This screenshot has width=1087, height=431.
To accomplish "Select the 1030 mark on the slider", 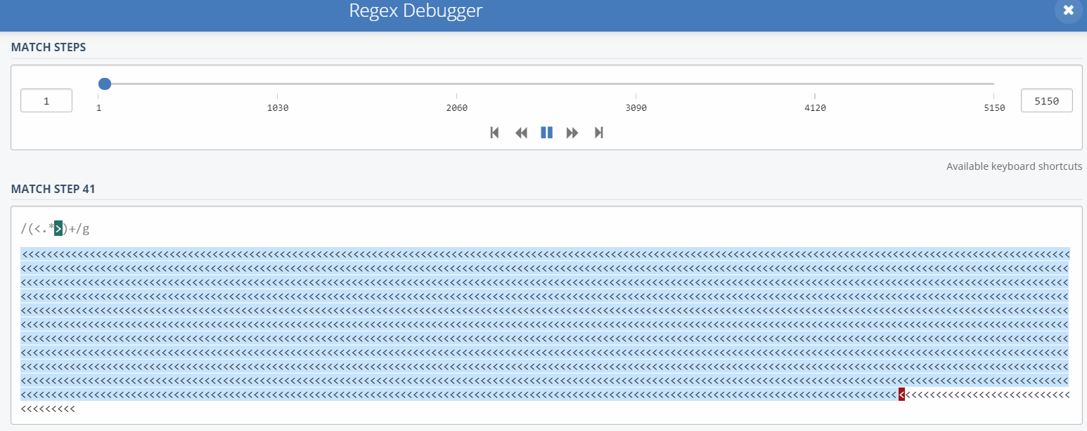I will tap(278, 108).
